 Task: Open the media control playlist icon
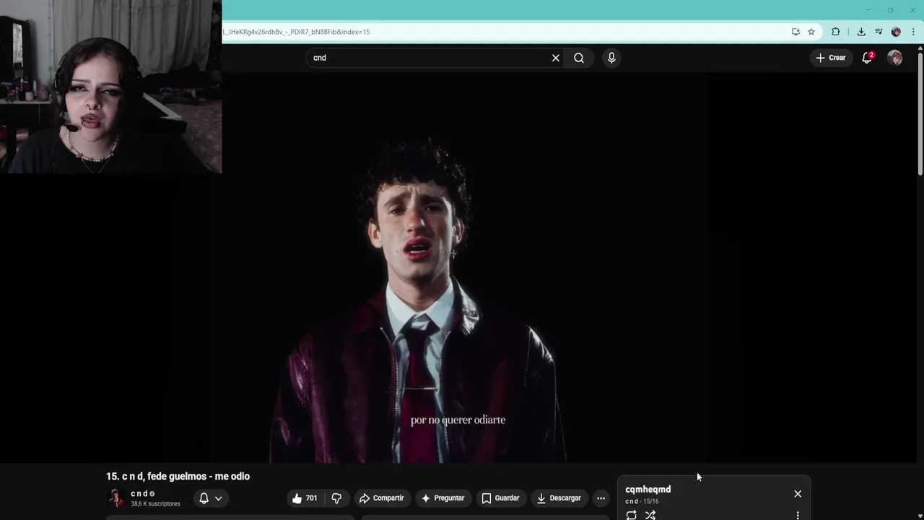point(879,32)
